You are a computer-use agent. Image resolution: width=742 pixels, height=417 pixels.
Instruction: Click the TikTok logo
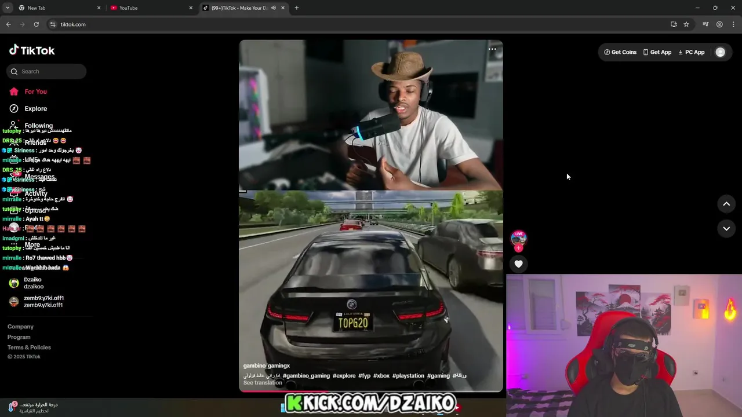(x=32, y=50)
